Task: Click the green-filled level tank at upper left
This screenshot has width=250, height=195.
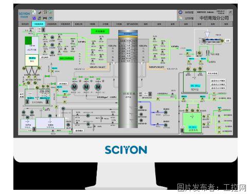Action: (x=32, y=45)
